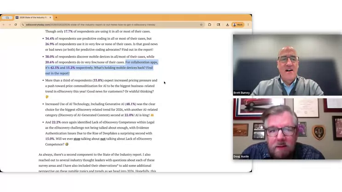Open the tab group button left of tab

(7, 17)
